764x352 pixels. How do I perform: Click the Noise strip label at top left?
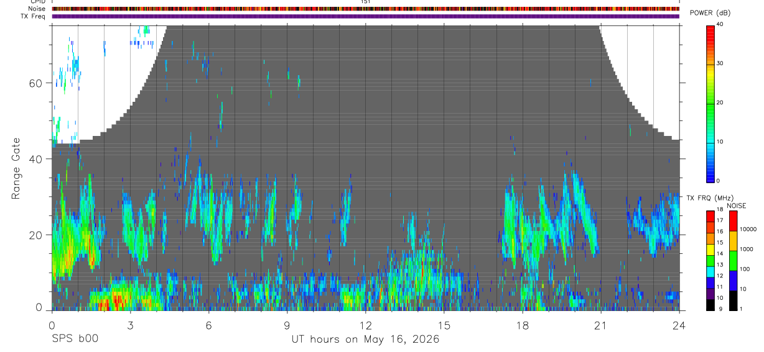pyautogui.click(x=37, y=9)
